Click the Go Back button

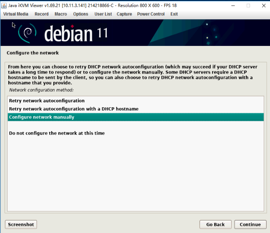coord(215,224)
